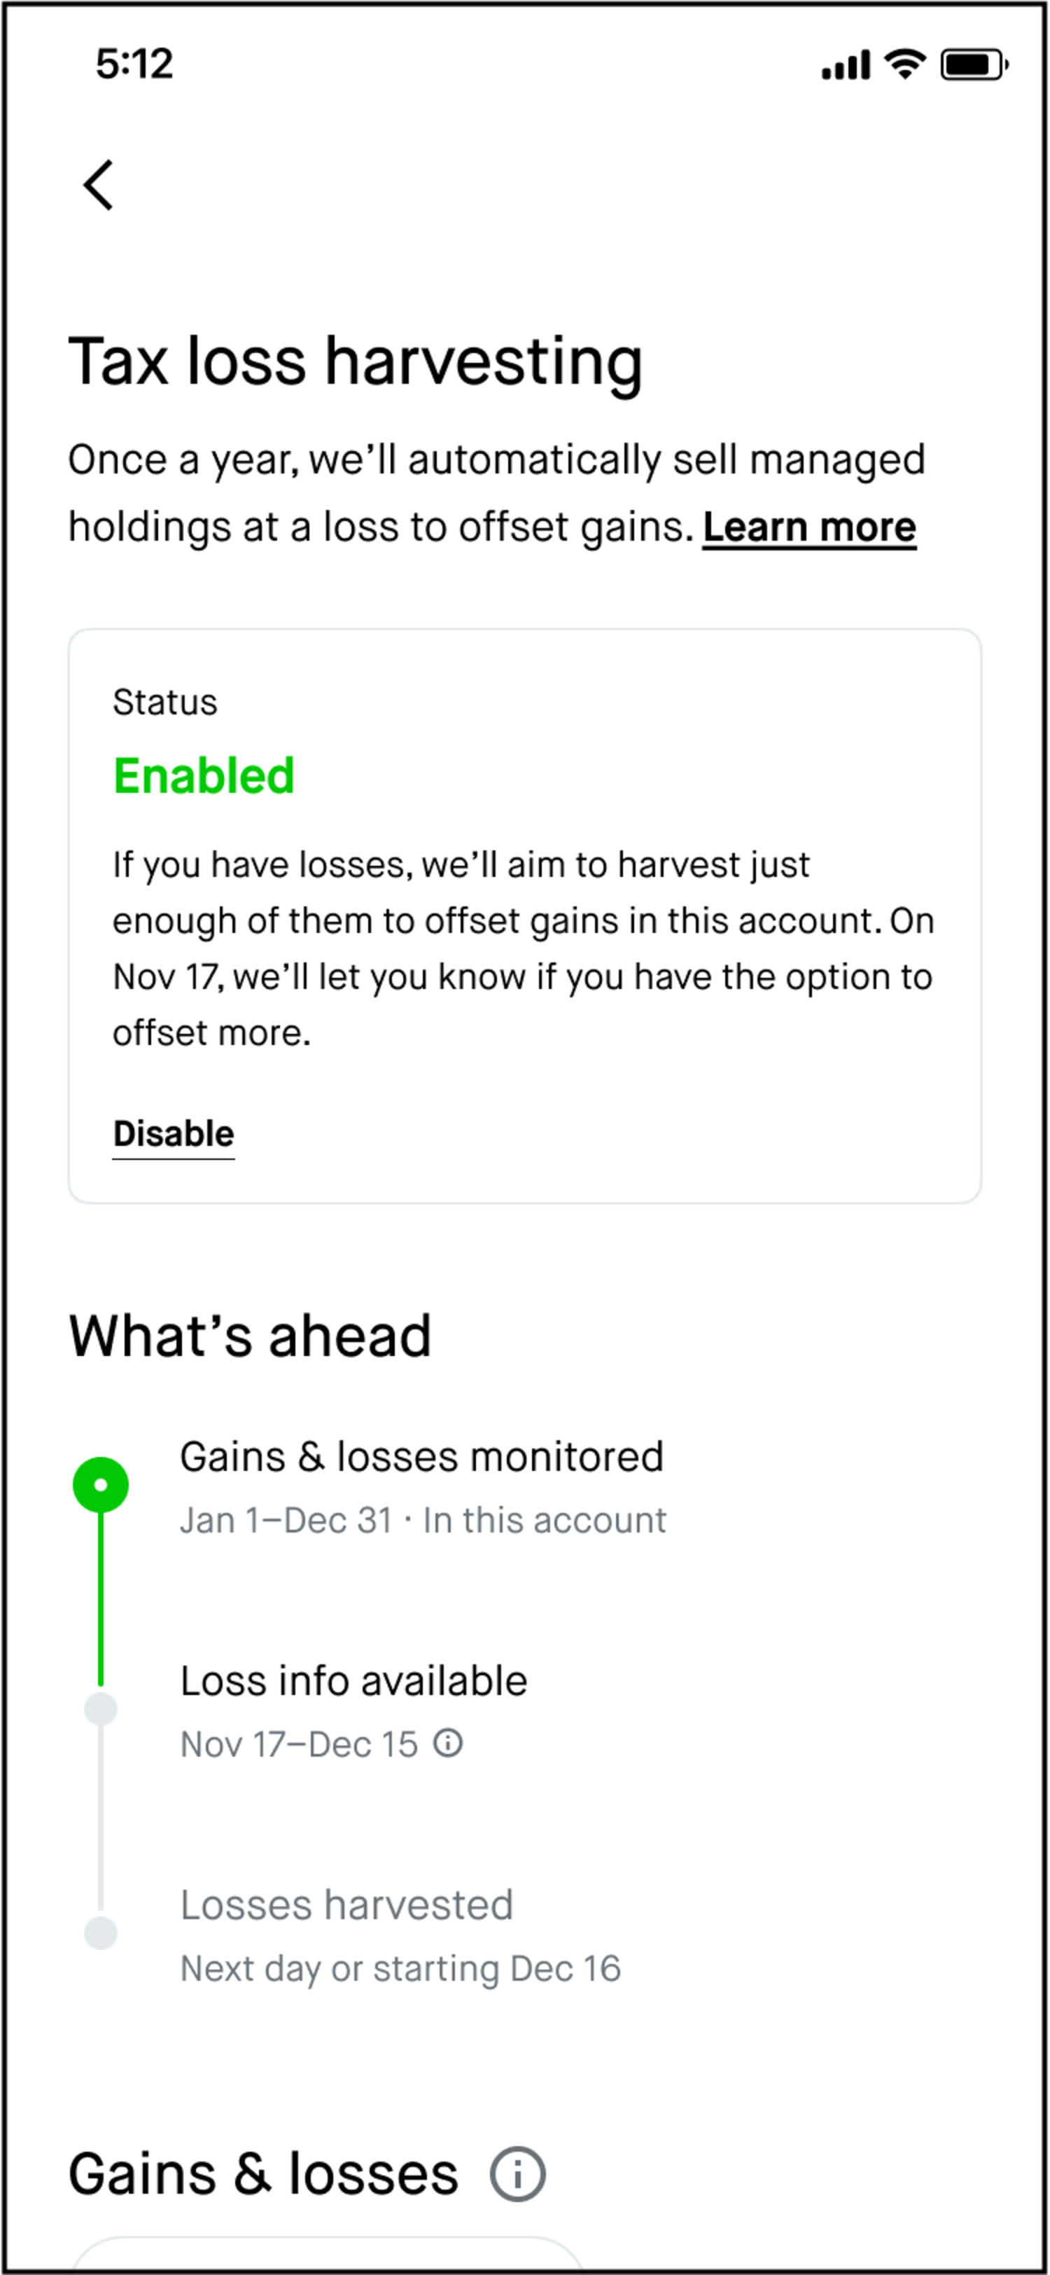Image resolution: width=1050 pixels, height=2275 pixels.
Task: Tap the battery indicator
Action: (x=973, y=64)
